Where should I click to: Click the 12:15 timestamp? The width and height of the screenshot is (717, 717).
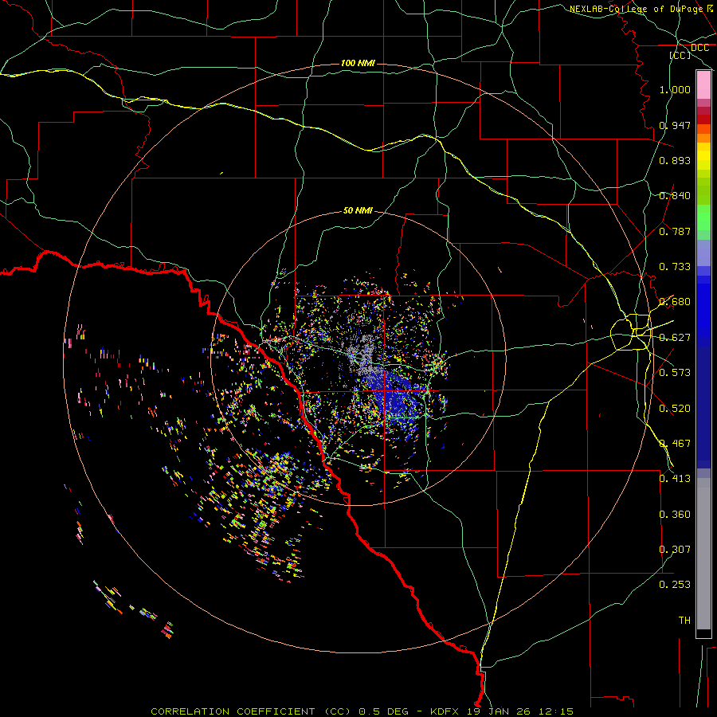(x=555, y=711)
